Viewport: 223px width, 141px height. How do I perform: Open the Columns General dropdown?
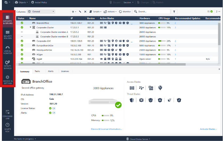pos(43,12)
